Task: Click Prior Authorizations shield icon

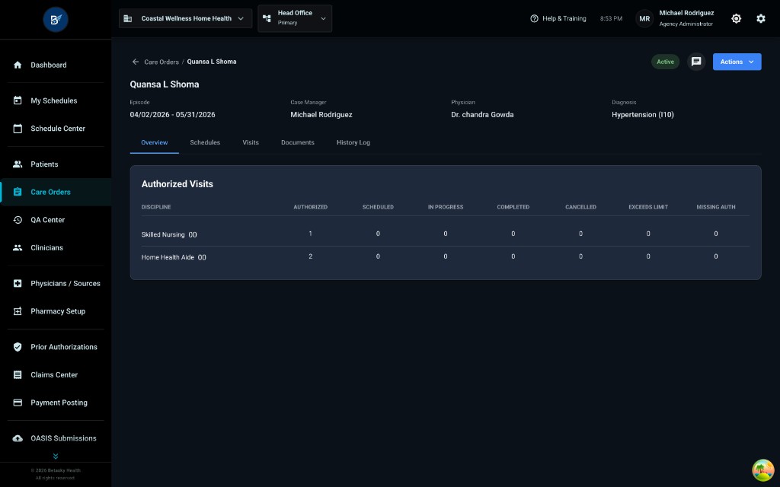Action: click(x=18, y=347)
